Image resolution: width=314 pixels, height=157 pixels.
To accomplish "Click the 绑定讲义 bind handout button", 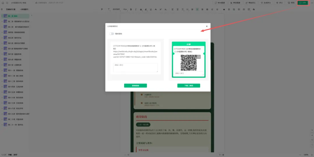I will [250, 3].
